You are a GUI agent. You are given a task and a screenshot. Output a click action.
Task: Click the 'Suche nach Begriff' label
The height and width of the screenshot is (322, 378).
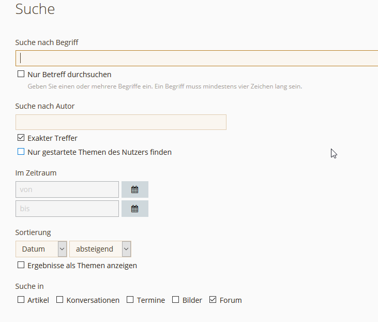pyautogui.click(x=47, y=42)
